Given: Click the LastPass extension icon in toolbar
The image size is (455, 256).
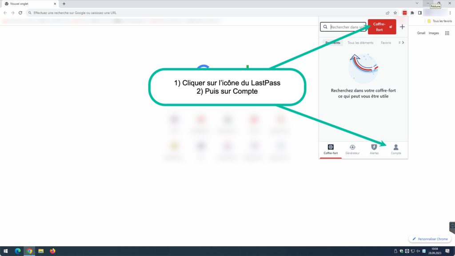Looking at the screenshot, I should tap(405, 13).
